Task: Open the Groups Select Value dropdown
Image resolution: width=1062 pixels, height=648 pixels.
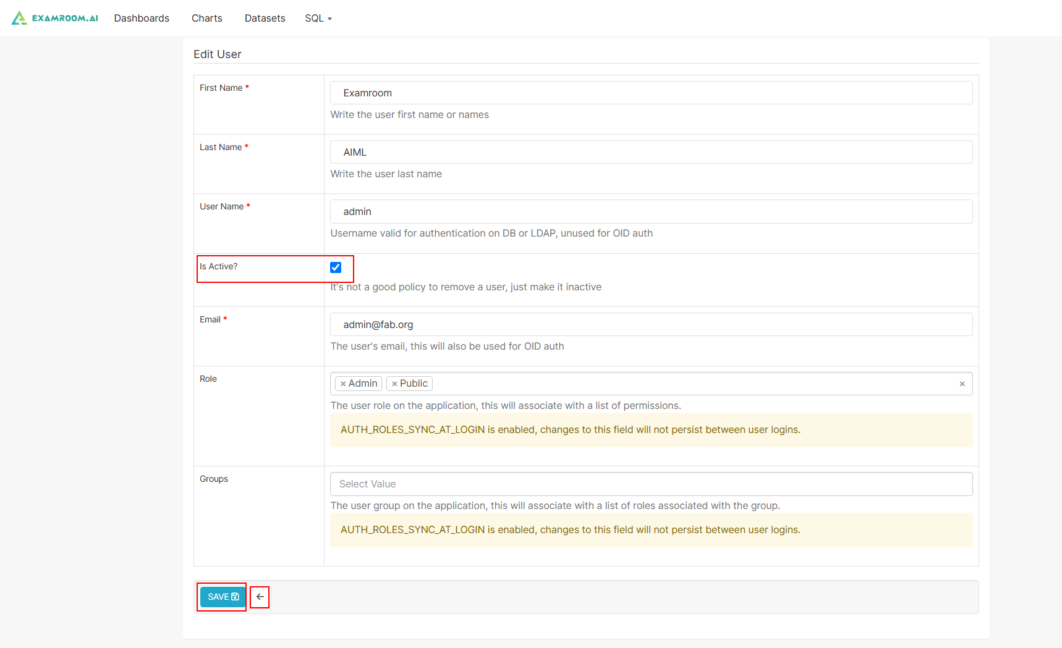Action: 651,484
